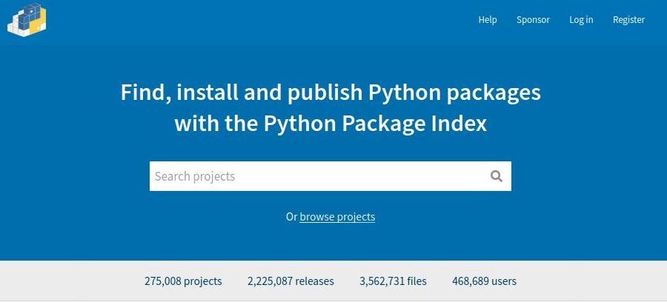
Task: Click the magnifying glass search icon
Action: coord(496,176)
